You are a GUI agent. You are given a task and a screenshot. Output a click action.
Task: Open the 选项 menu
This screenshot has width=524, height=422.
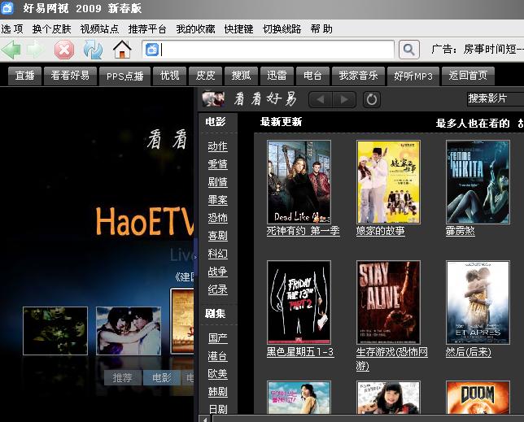[12, 29]
